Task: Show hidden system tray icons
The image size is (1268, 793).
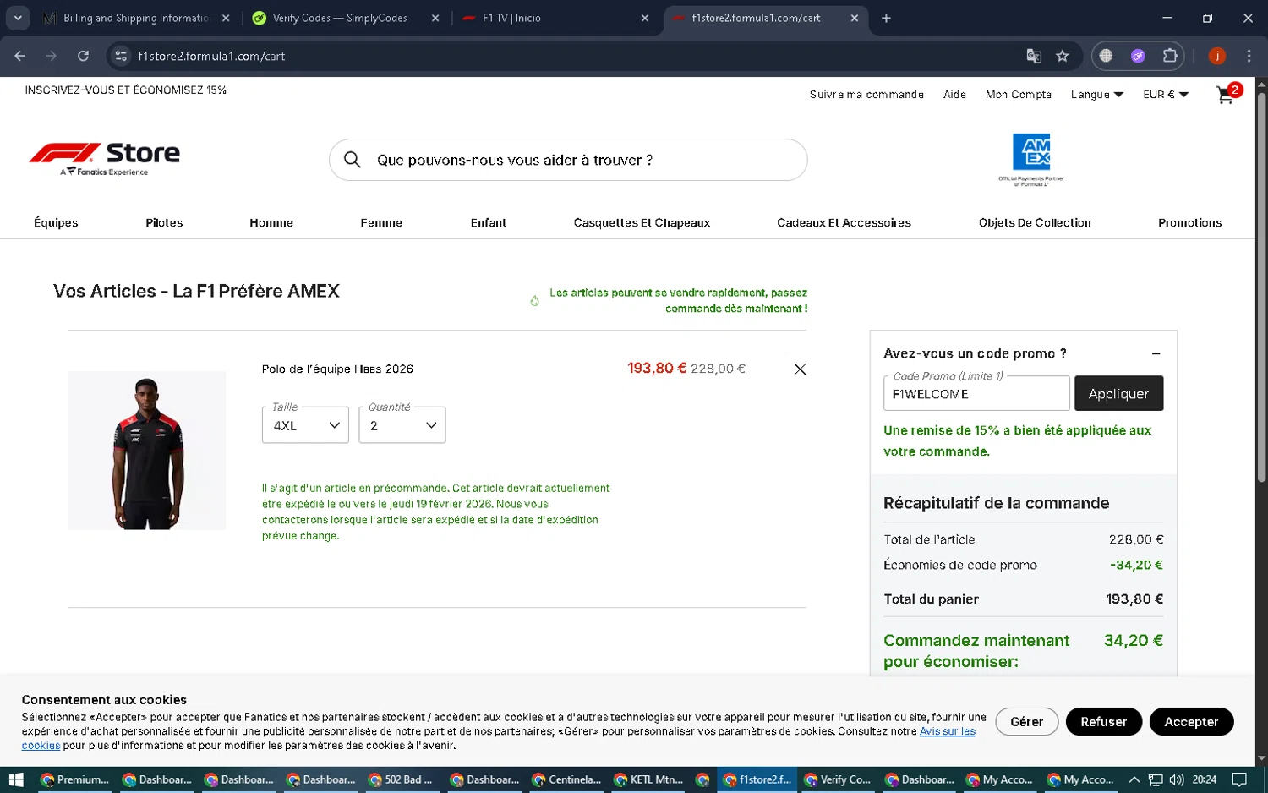Action: point(1134,779)
